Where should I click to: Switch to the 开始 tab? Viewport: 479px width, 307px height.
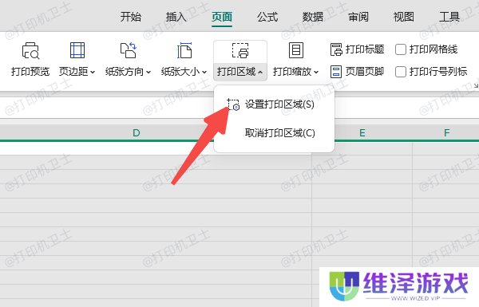131,17
